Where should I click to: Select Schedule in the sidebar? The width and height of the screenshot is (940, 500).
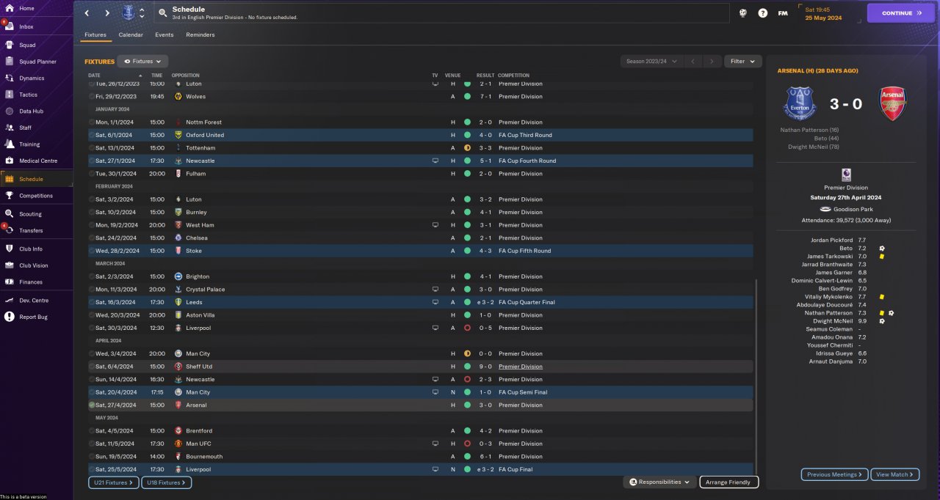point(36,179)
